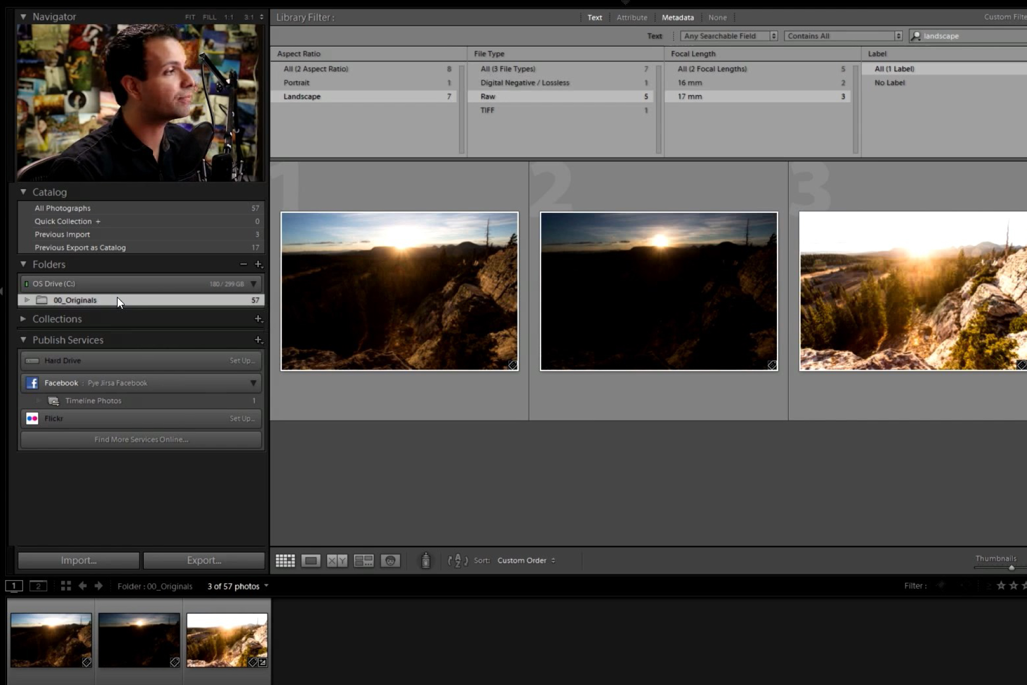Click the Facebook publish service icon

tap(32, 383)
